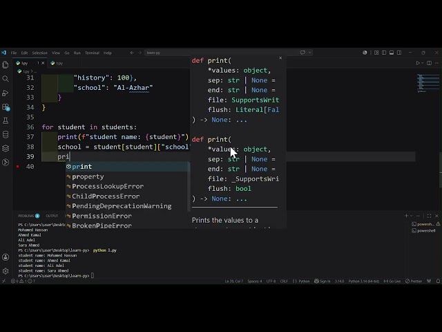Viewport: 442px width, 332px height.
Task: Go forward with the right arrow
Action: coord(140,53)
